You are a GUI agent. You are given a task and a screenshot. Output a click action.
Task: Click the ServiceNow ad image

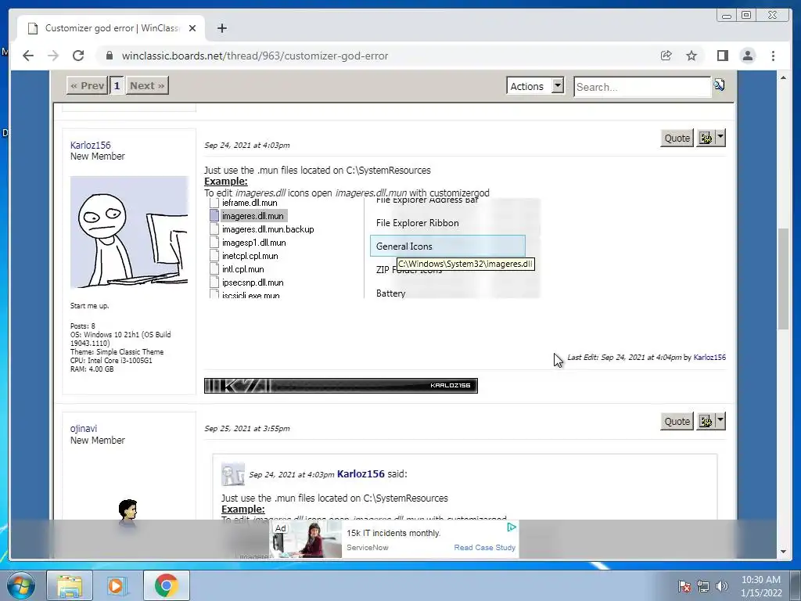pos(306,539)
